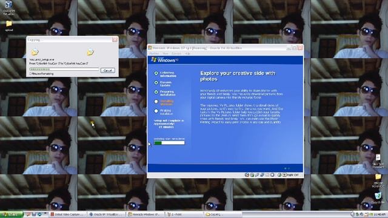The height and width of the screenshot is (218, 388).
Task: Open the View menu in VirtualBox
Action: [x=166, y=53]
